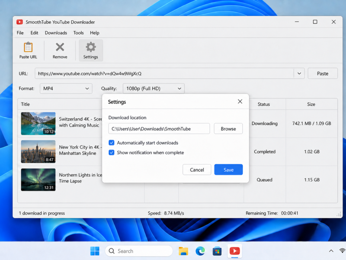Click the 742.1 MB / 1.09 GB size
The width and height of the screenshot is (346, 260).
[311, 123]
